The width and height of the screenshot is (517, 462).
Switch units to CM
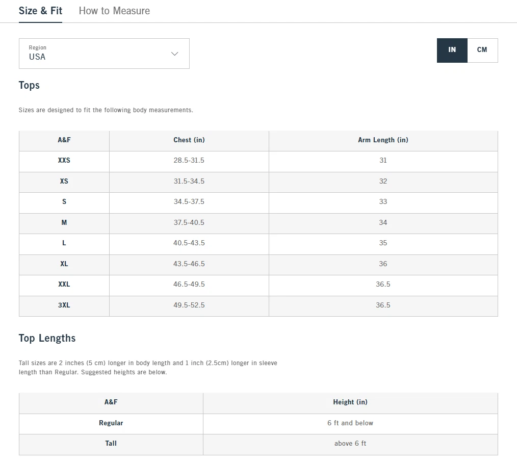[482, 50]
